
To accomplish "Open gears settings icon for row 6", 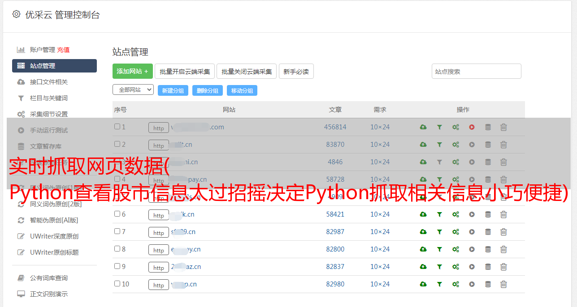I will (x=456, y=214).
